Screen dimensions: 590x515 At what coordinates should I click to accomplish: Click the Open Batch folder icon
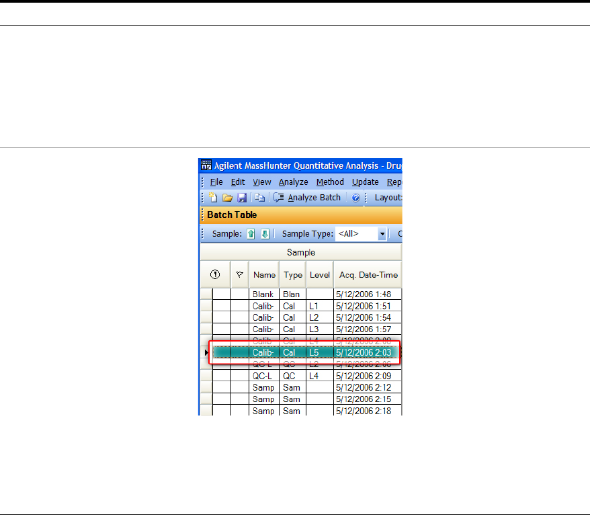(x=227, y=198)
